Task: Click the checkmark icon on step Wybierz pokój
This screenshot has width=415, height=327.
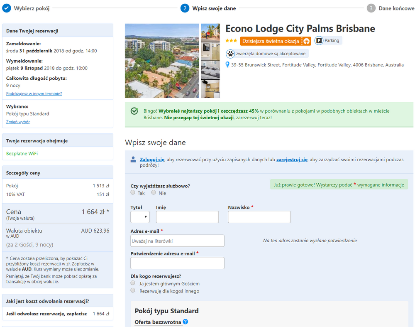Action: click(x=6, y=7)
